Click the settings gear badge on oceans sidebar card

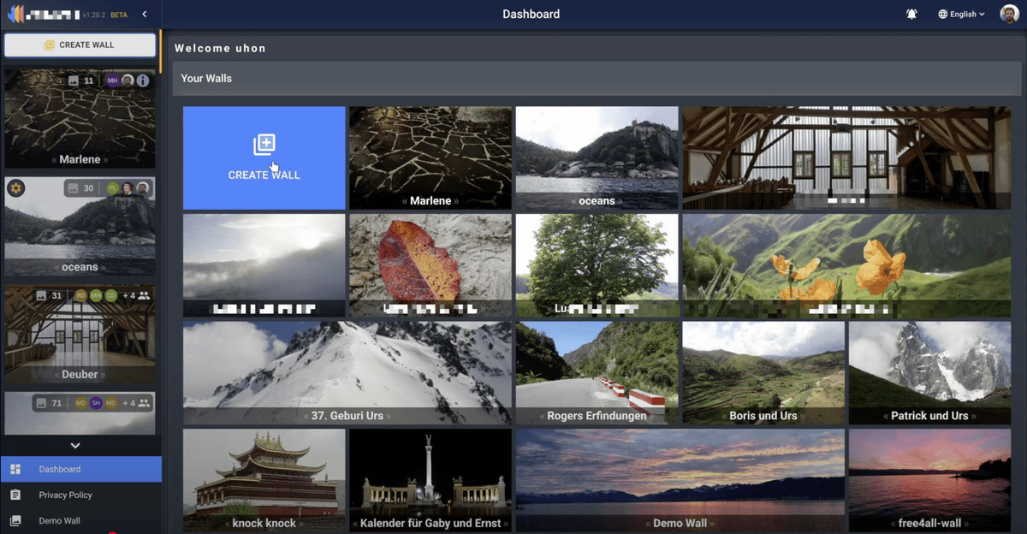click(x=15, y=188)
